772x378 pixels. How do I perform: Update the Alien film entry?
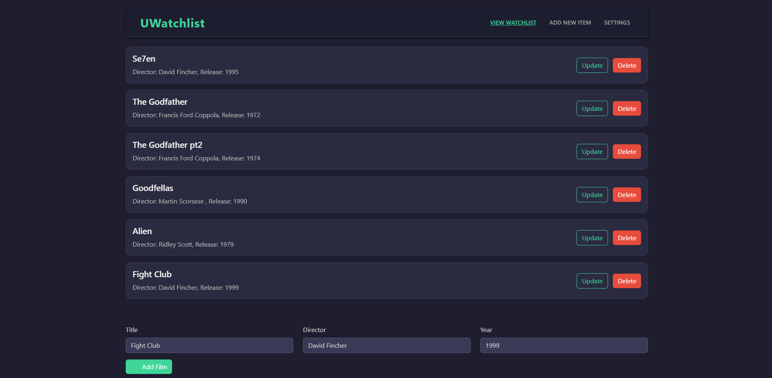tap(592, 238)
